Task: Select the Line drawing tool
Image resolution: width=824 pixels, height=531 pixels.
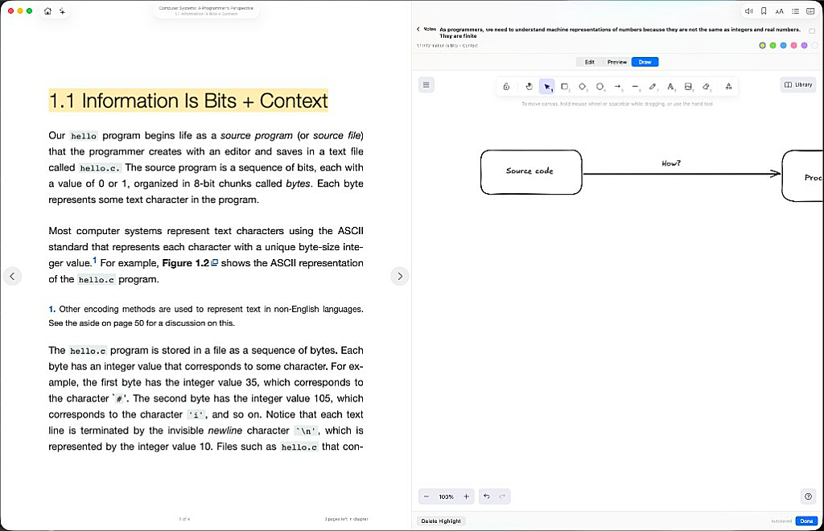Action: 636,87
